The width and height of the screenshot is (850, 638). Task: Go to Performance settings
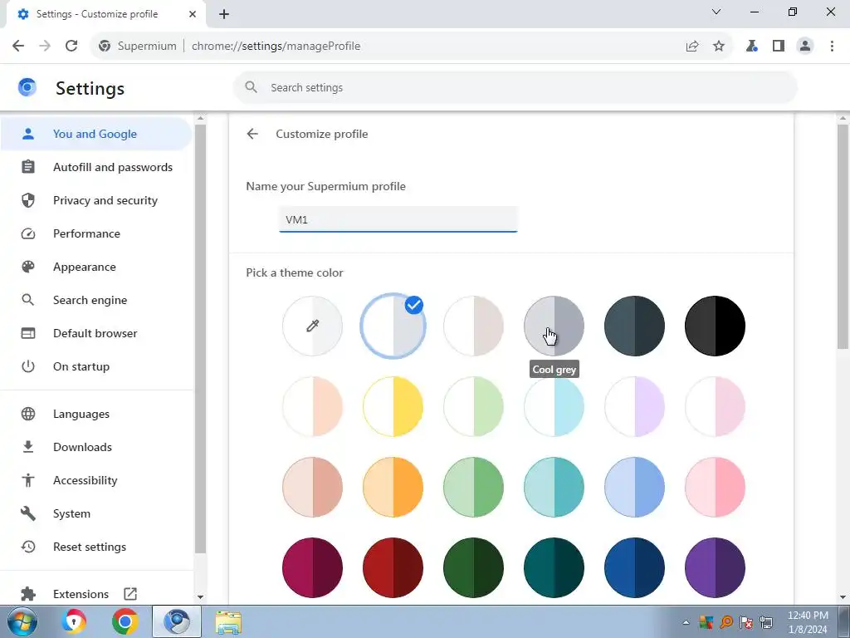[x=96, y=233]
